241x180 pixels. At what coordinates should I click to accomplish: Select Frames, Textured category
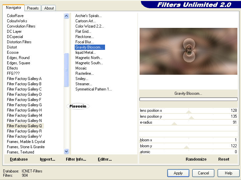pyautogui.click(x=21, y=152)
